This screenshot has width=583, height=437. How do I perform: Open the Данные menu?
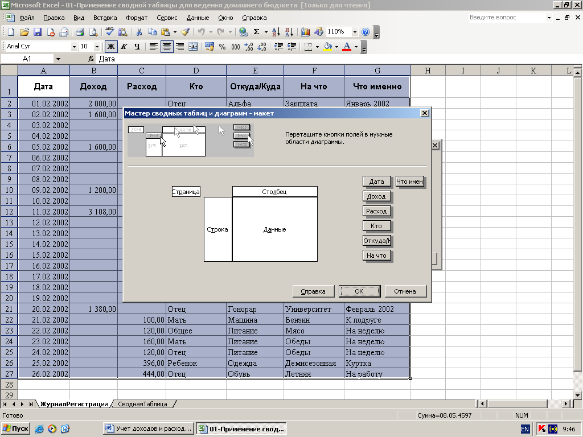pyautogui.click(x=198, y=18)
